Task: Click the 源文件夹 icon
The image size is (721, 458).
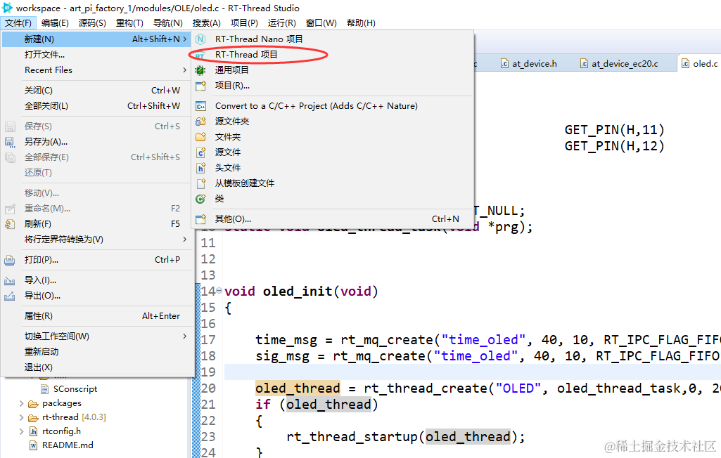Action: (x=200, y=122)
